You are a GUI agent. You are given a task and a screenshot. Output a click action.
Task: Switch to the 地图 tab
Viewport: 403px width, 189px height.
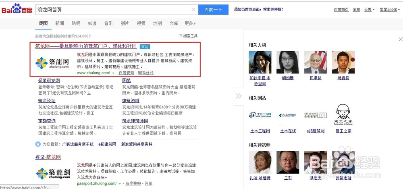[157, 23]
